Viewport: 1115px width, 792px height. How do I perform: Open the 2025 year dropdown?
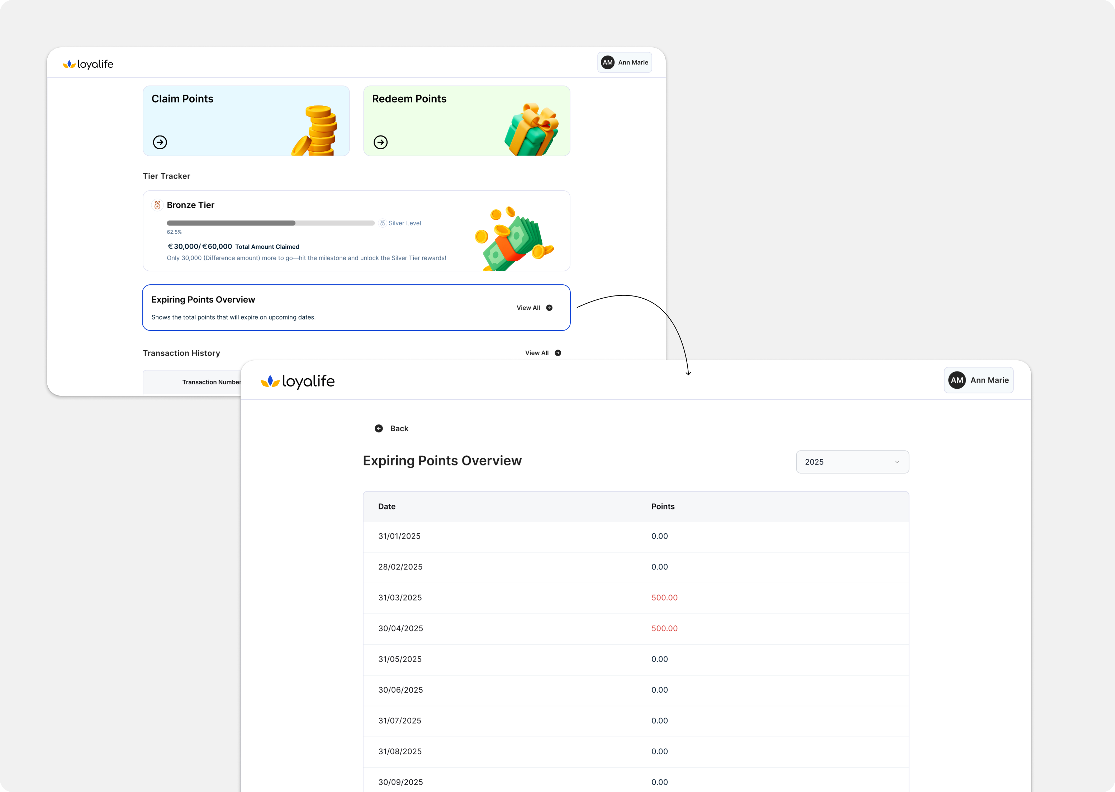tap(852, 462)
